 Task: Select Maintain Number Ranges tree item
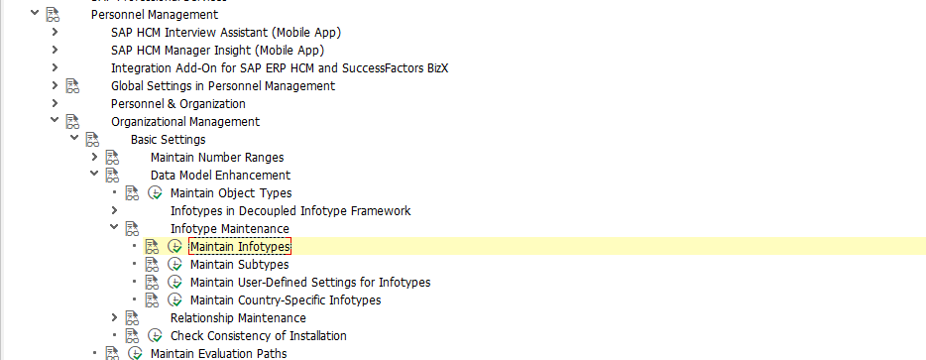point(217,158)
